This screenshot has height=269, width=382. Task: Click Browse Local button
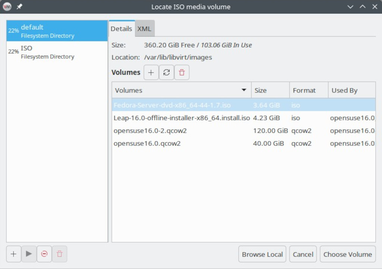click(x=262, y=254)
